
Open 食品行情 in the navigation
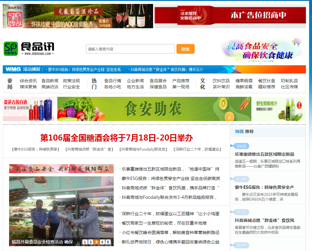click(x=112, y=81)
